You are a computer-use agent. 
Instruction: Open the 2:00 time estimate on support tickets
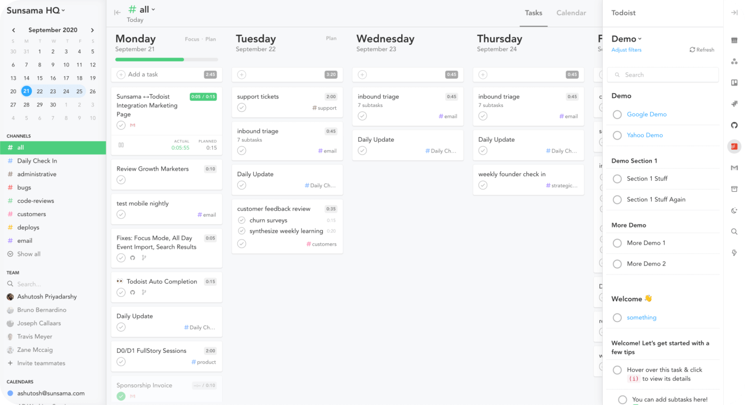point(331,97)
